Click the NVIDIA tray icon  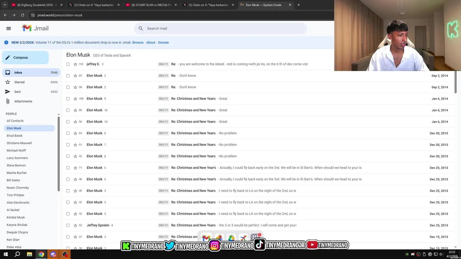[407, 254]
